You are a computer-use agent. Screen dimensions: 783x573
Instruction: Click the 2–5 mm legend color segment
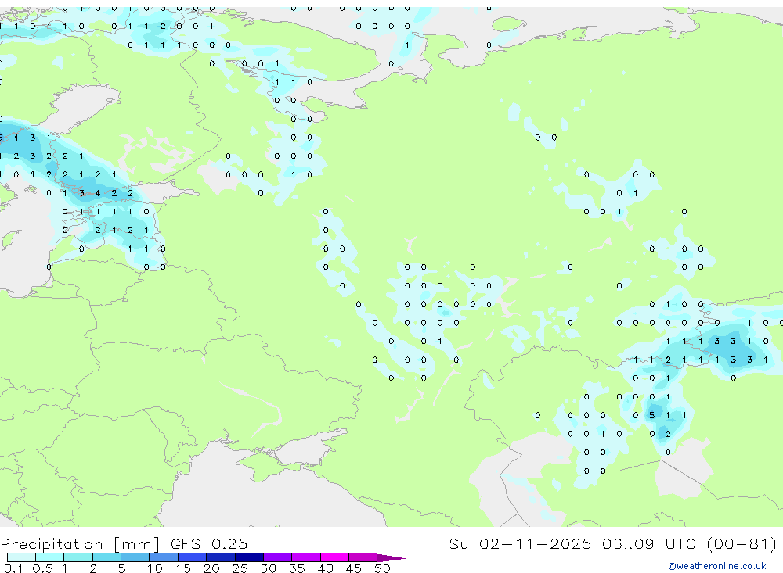coord(106,557)
